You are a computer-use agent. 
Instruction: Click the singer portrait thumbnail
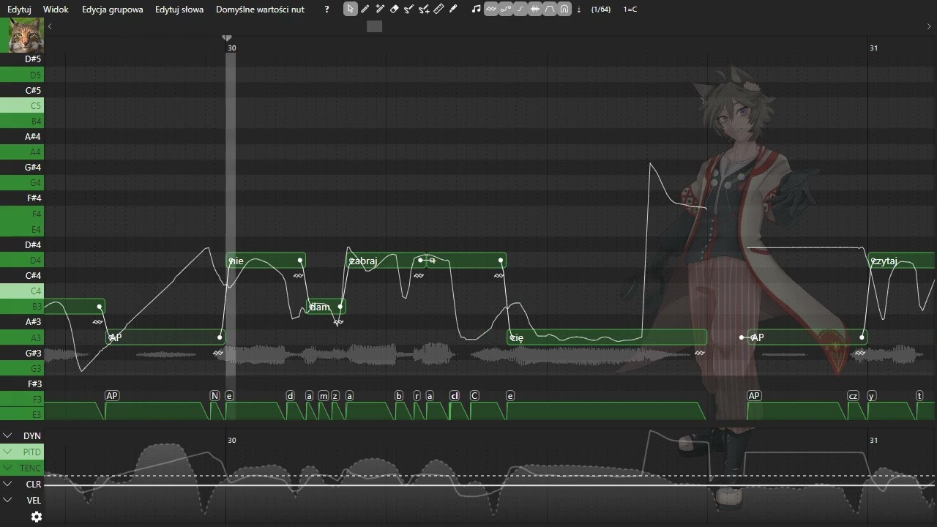pos(26,35)
